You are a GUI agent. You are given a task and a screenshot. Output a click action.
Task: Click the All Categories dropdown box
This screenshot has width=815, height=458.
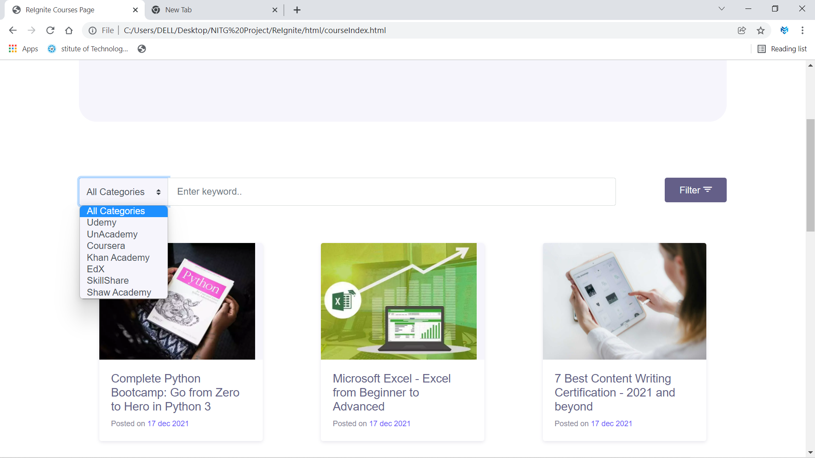[124, 192]
